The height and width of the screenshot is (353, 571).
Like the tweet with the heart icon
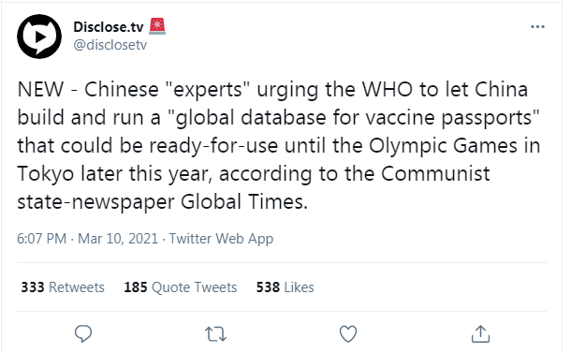click(348, 333)
